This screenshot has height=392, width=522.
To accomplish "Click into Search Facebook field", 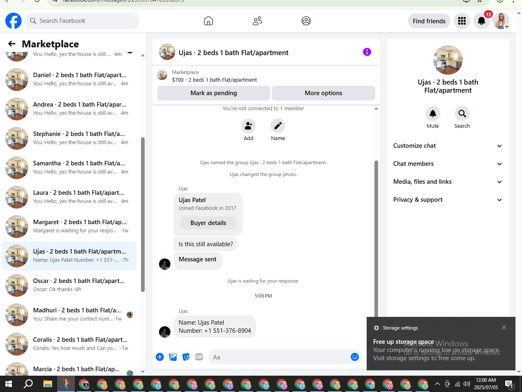I will click(x=82, y=21).
